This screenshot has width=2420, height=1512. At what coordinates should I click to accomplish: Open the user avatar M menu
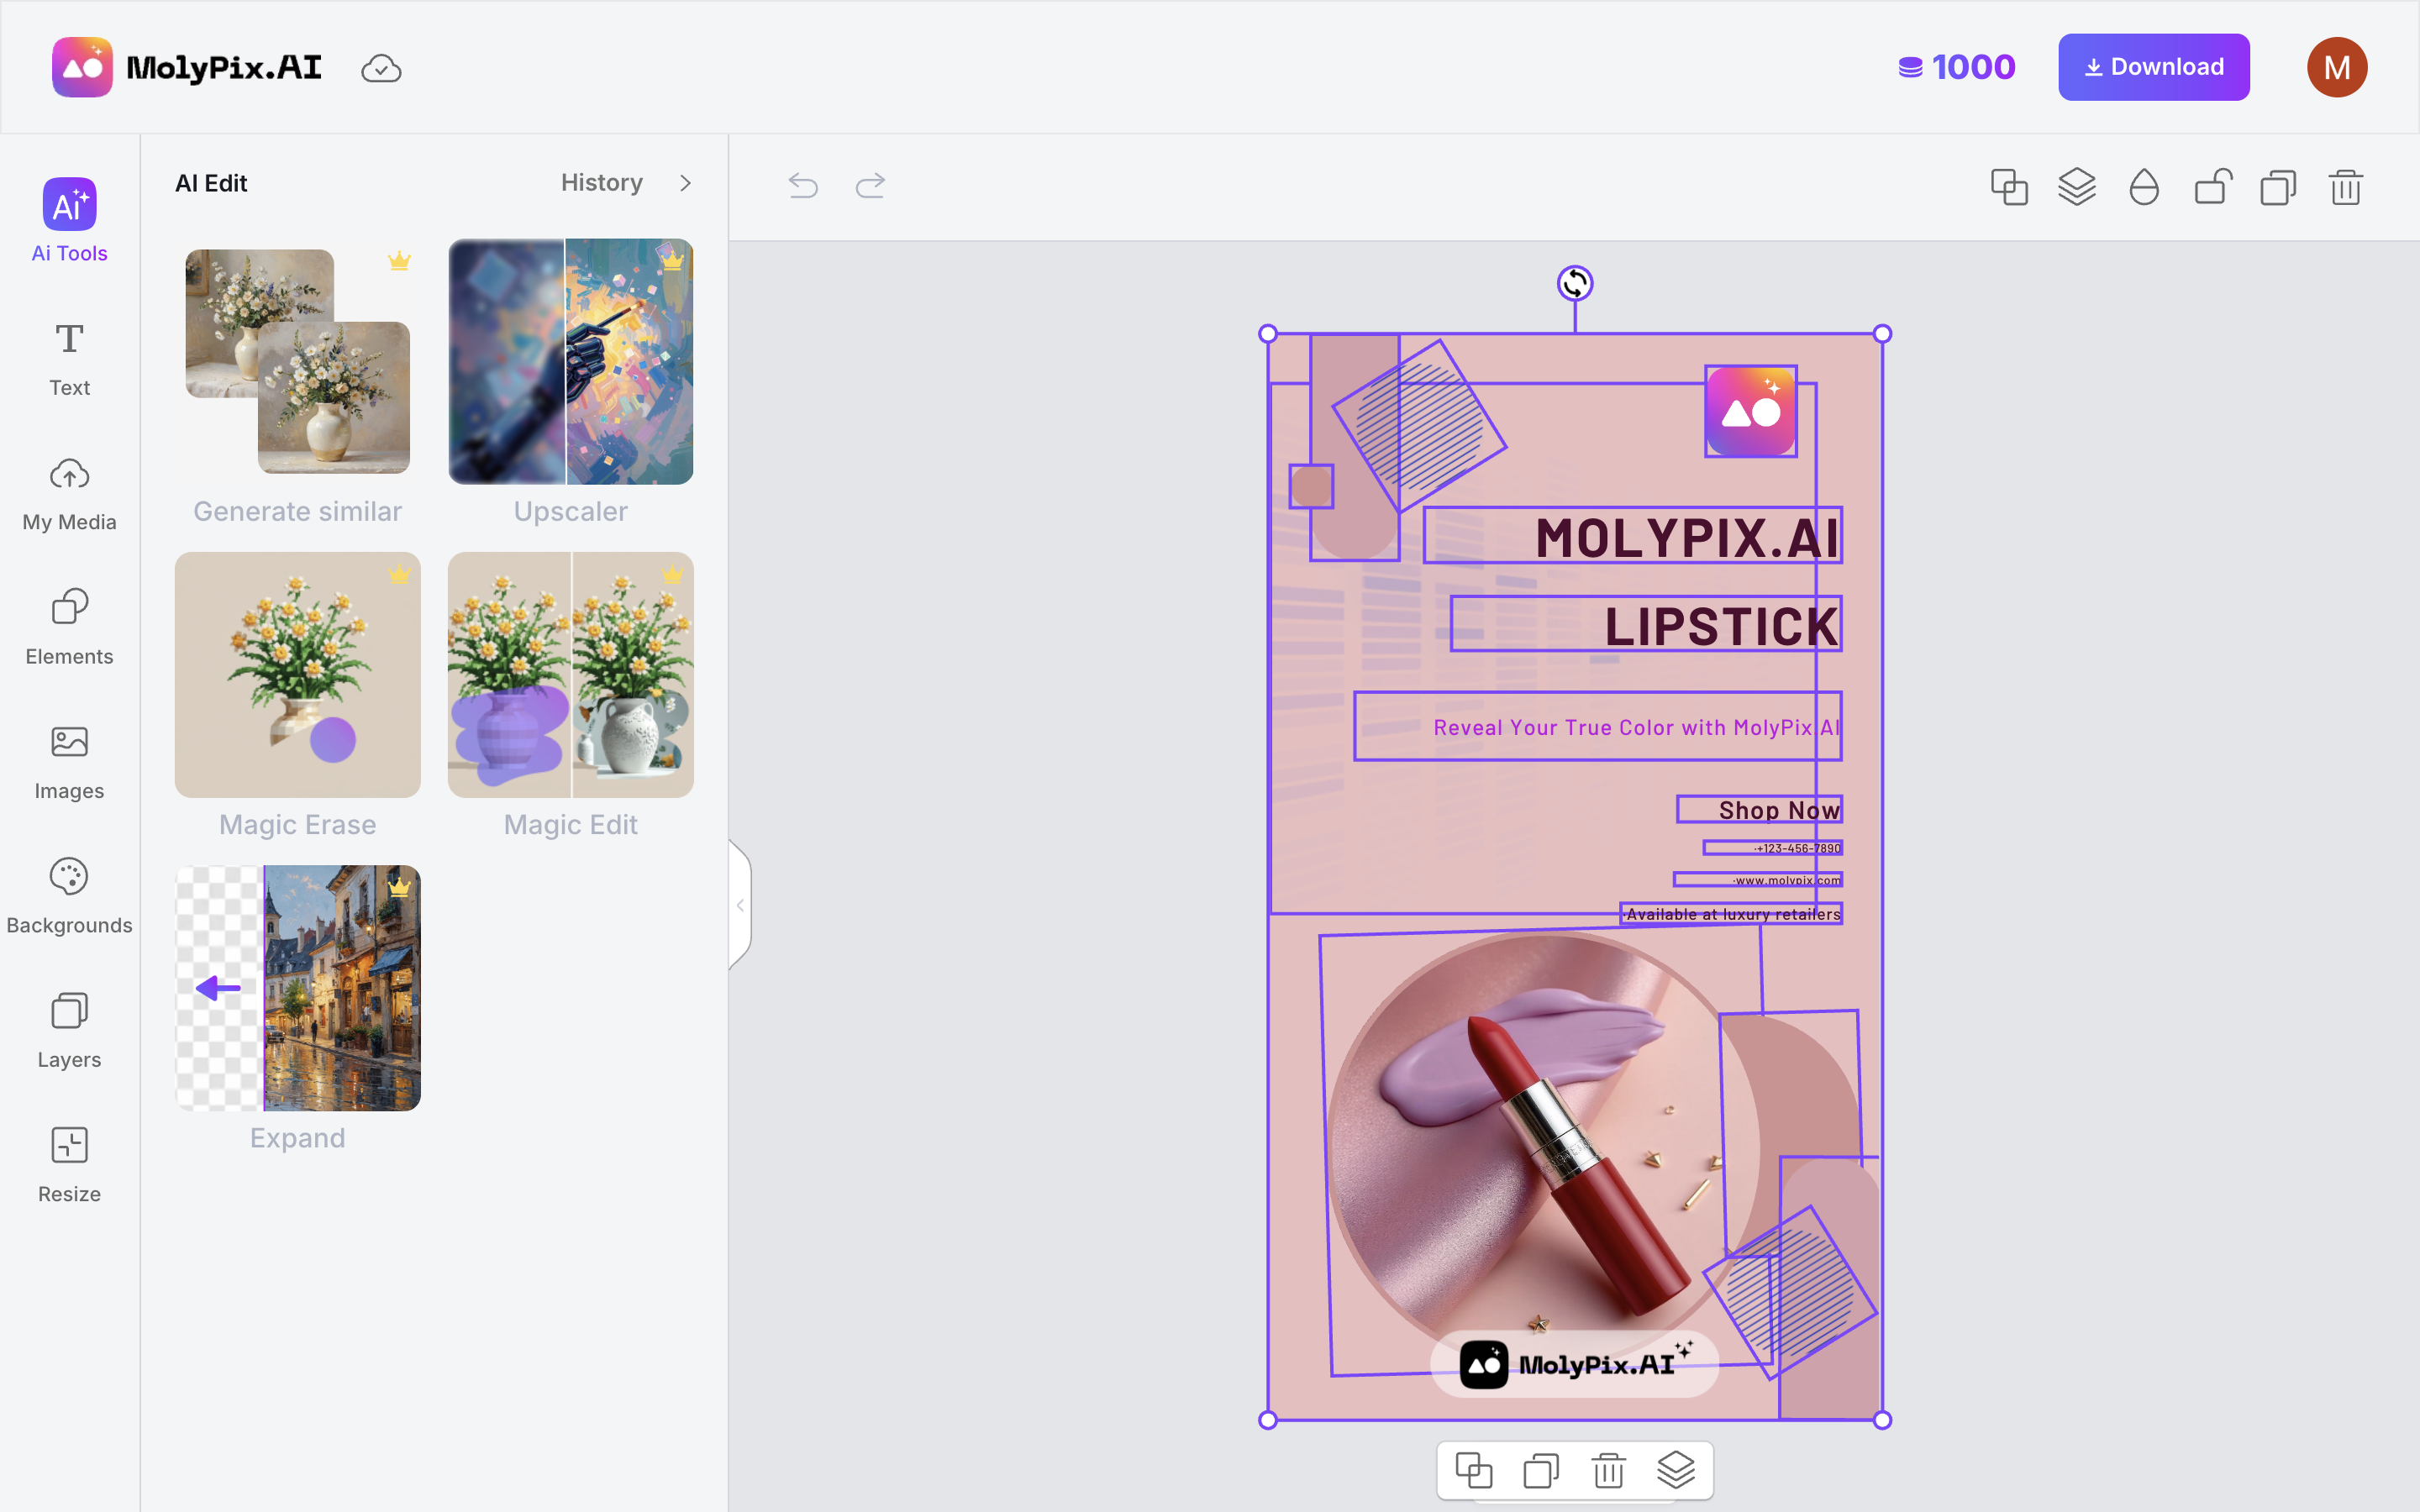coord(2336,67)
